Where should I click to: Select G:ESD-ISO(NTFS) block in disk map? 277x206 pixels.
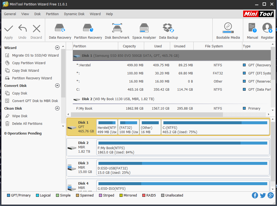click(x=183, y=186)
